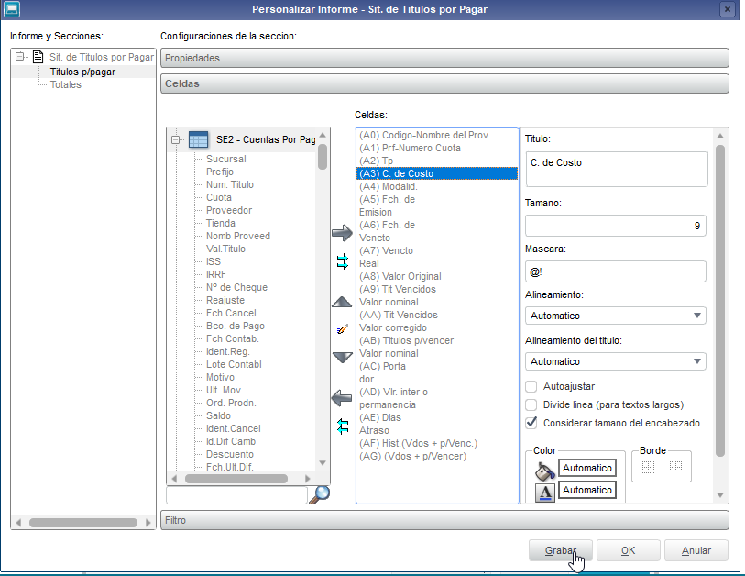The image size is (745, 576).
Task: Select field Sucursal in SE2 tree
Action: click(x=225, y=159)
